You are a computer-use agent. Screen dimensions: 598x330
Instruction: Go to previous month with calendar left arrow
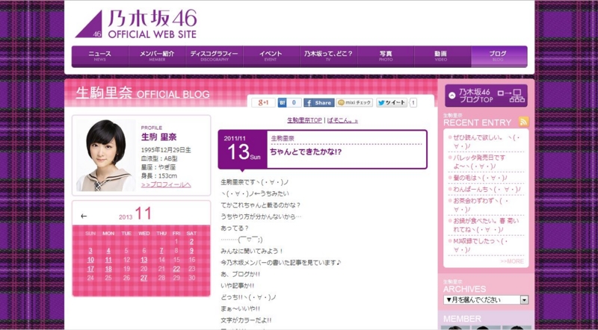84,216
